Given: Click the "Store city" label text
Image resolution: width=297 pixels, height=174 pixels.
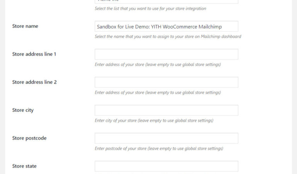Looking at the screenshot, I should 23,110.
